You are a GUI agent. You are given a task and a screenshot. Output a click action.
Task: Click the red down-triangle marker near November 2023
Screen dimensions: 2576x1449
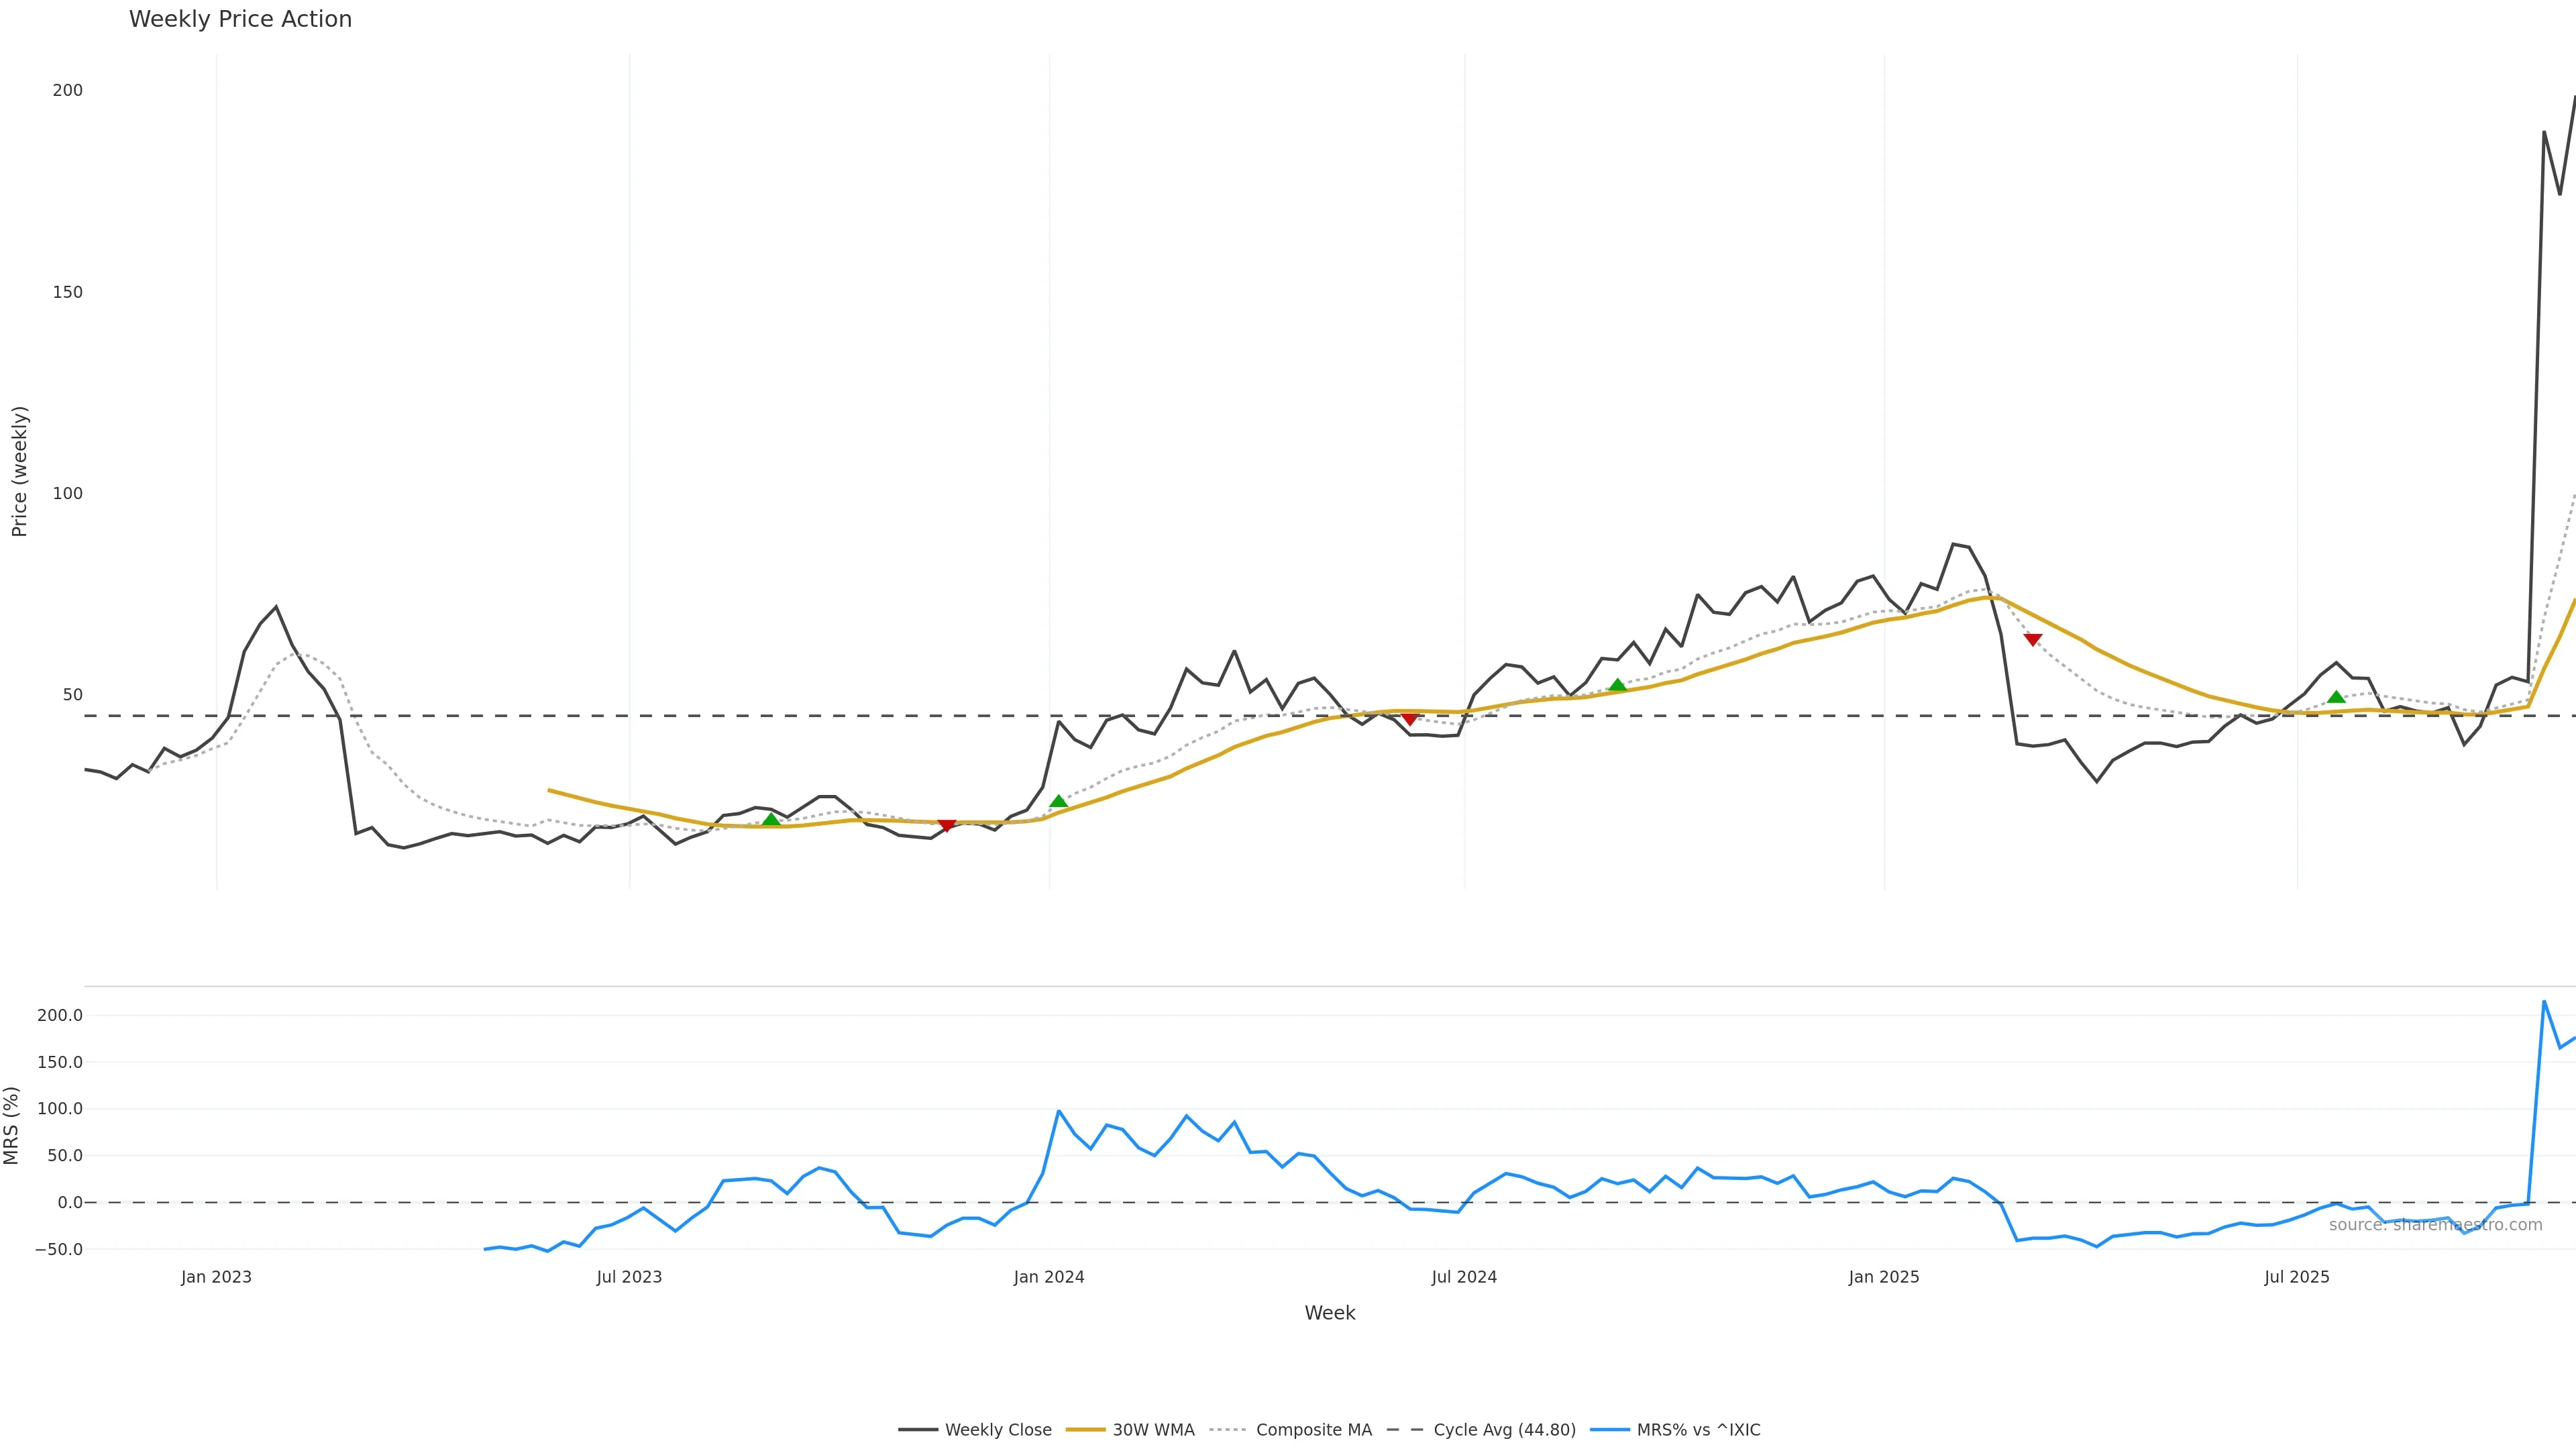tap(946, 825)
